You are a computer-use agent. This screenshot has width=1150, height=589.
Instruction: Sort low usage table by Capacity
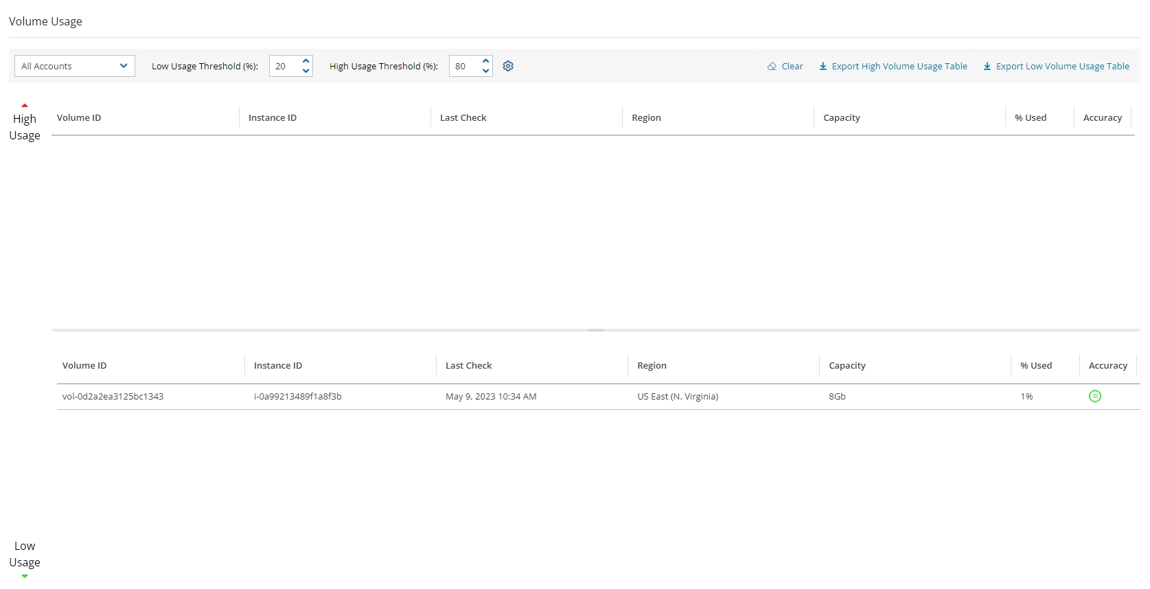tap(847, 366)
